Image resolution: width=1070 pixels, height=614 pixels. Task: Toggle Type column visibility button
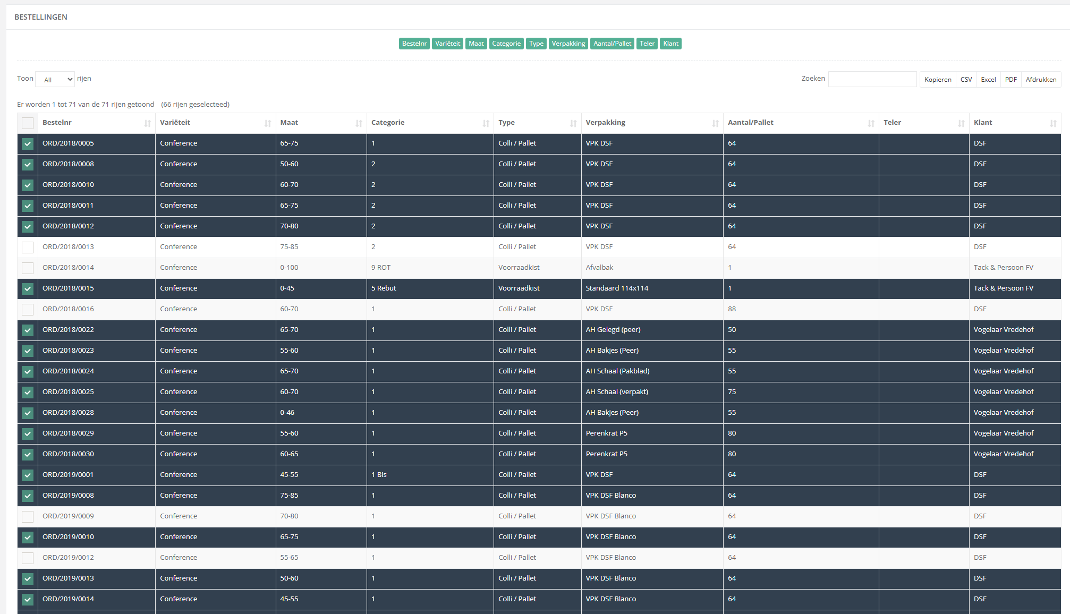pyautogui.click(x=536, y=44)
